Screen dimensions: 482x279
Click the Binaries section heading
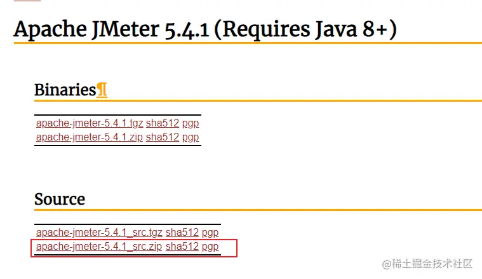65,90
